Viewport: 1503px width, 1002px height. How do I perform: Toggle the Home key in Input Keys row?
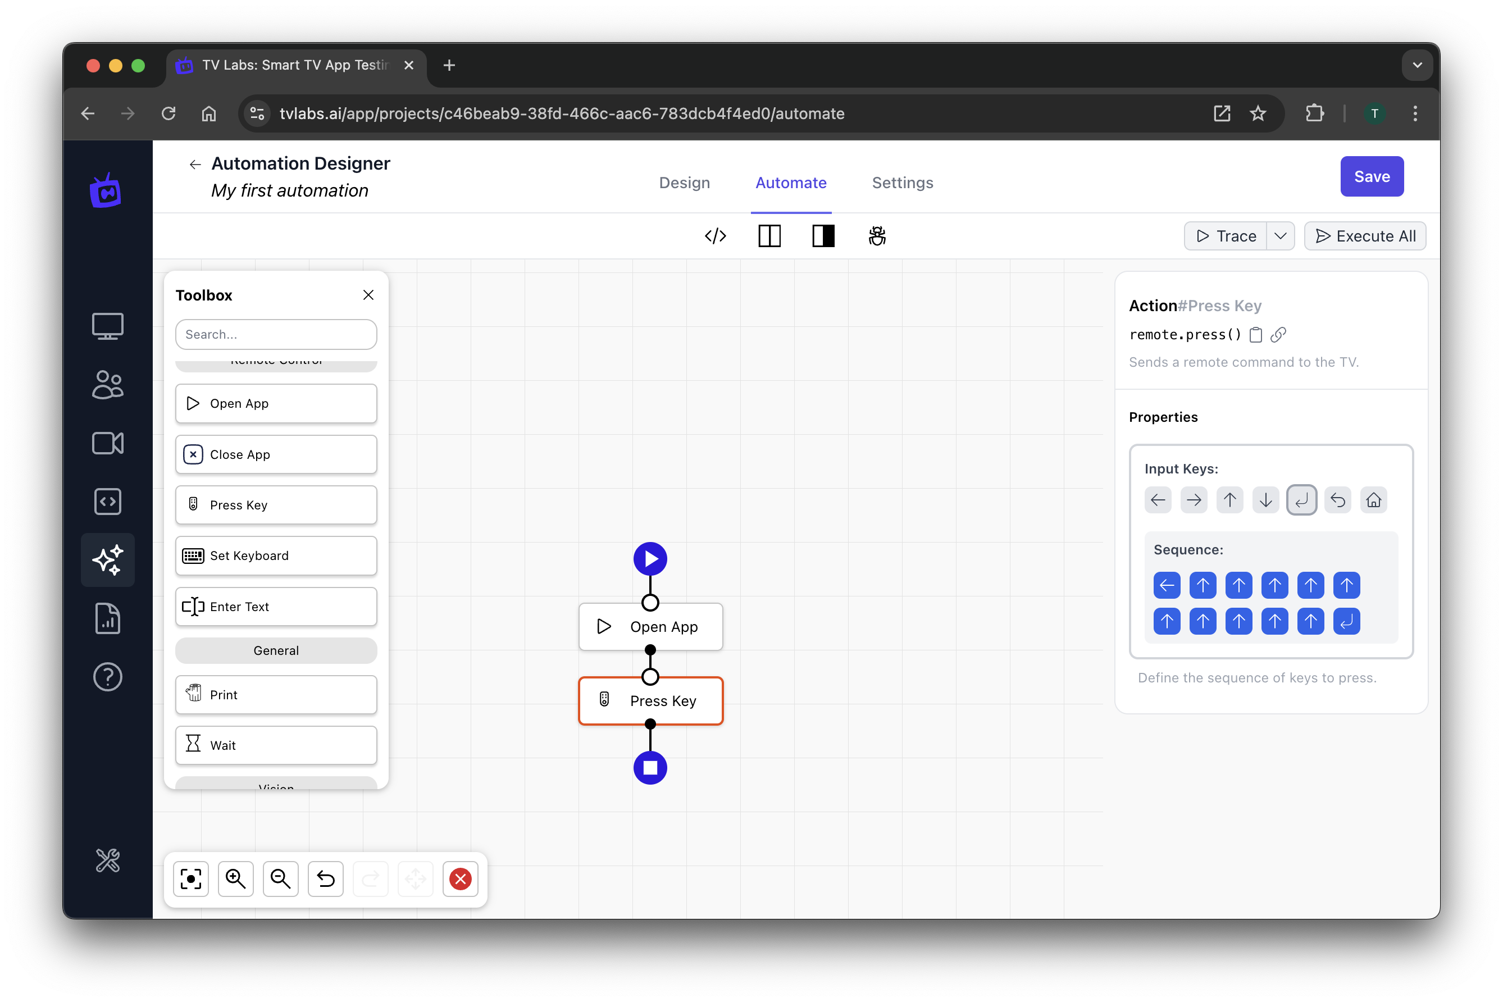click(1373, 500)
